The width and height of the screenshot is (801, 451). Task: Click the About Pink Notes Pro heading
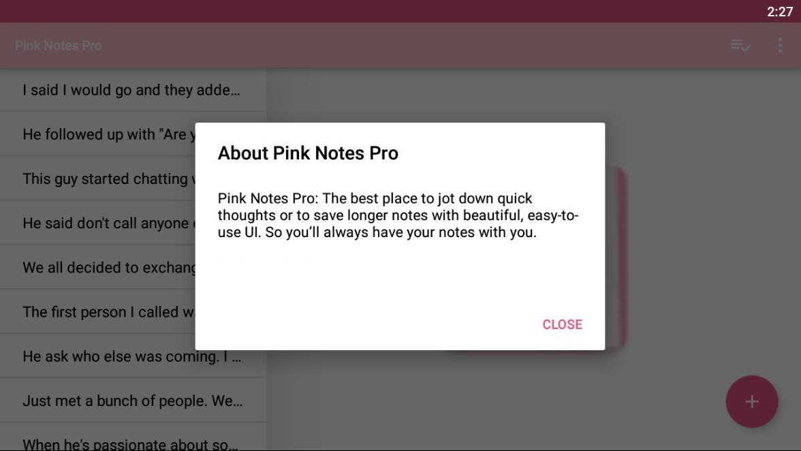(x=308, y=153)
